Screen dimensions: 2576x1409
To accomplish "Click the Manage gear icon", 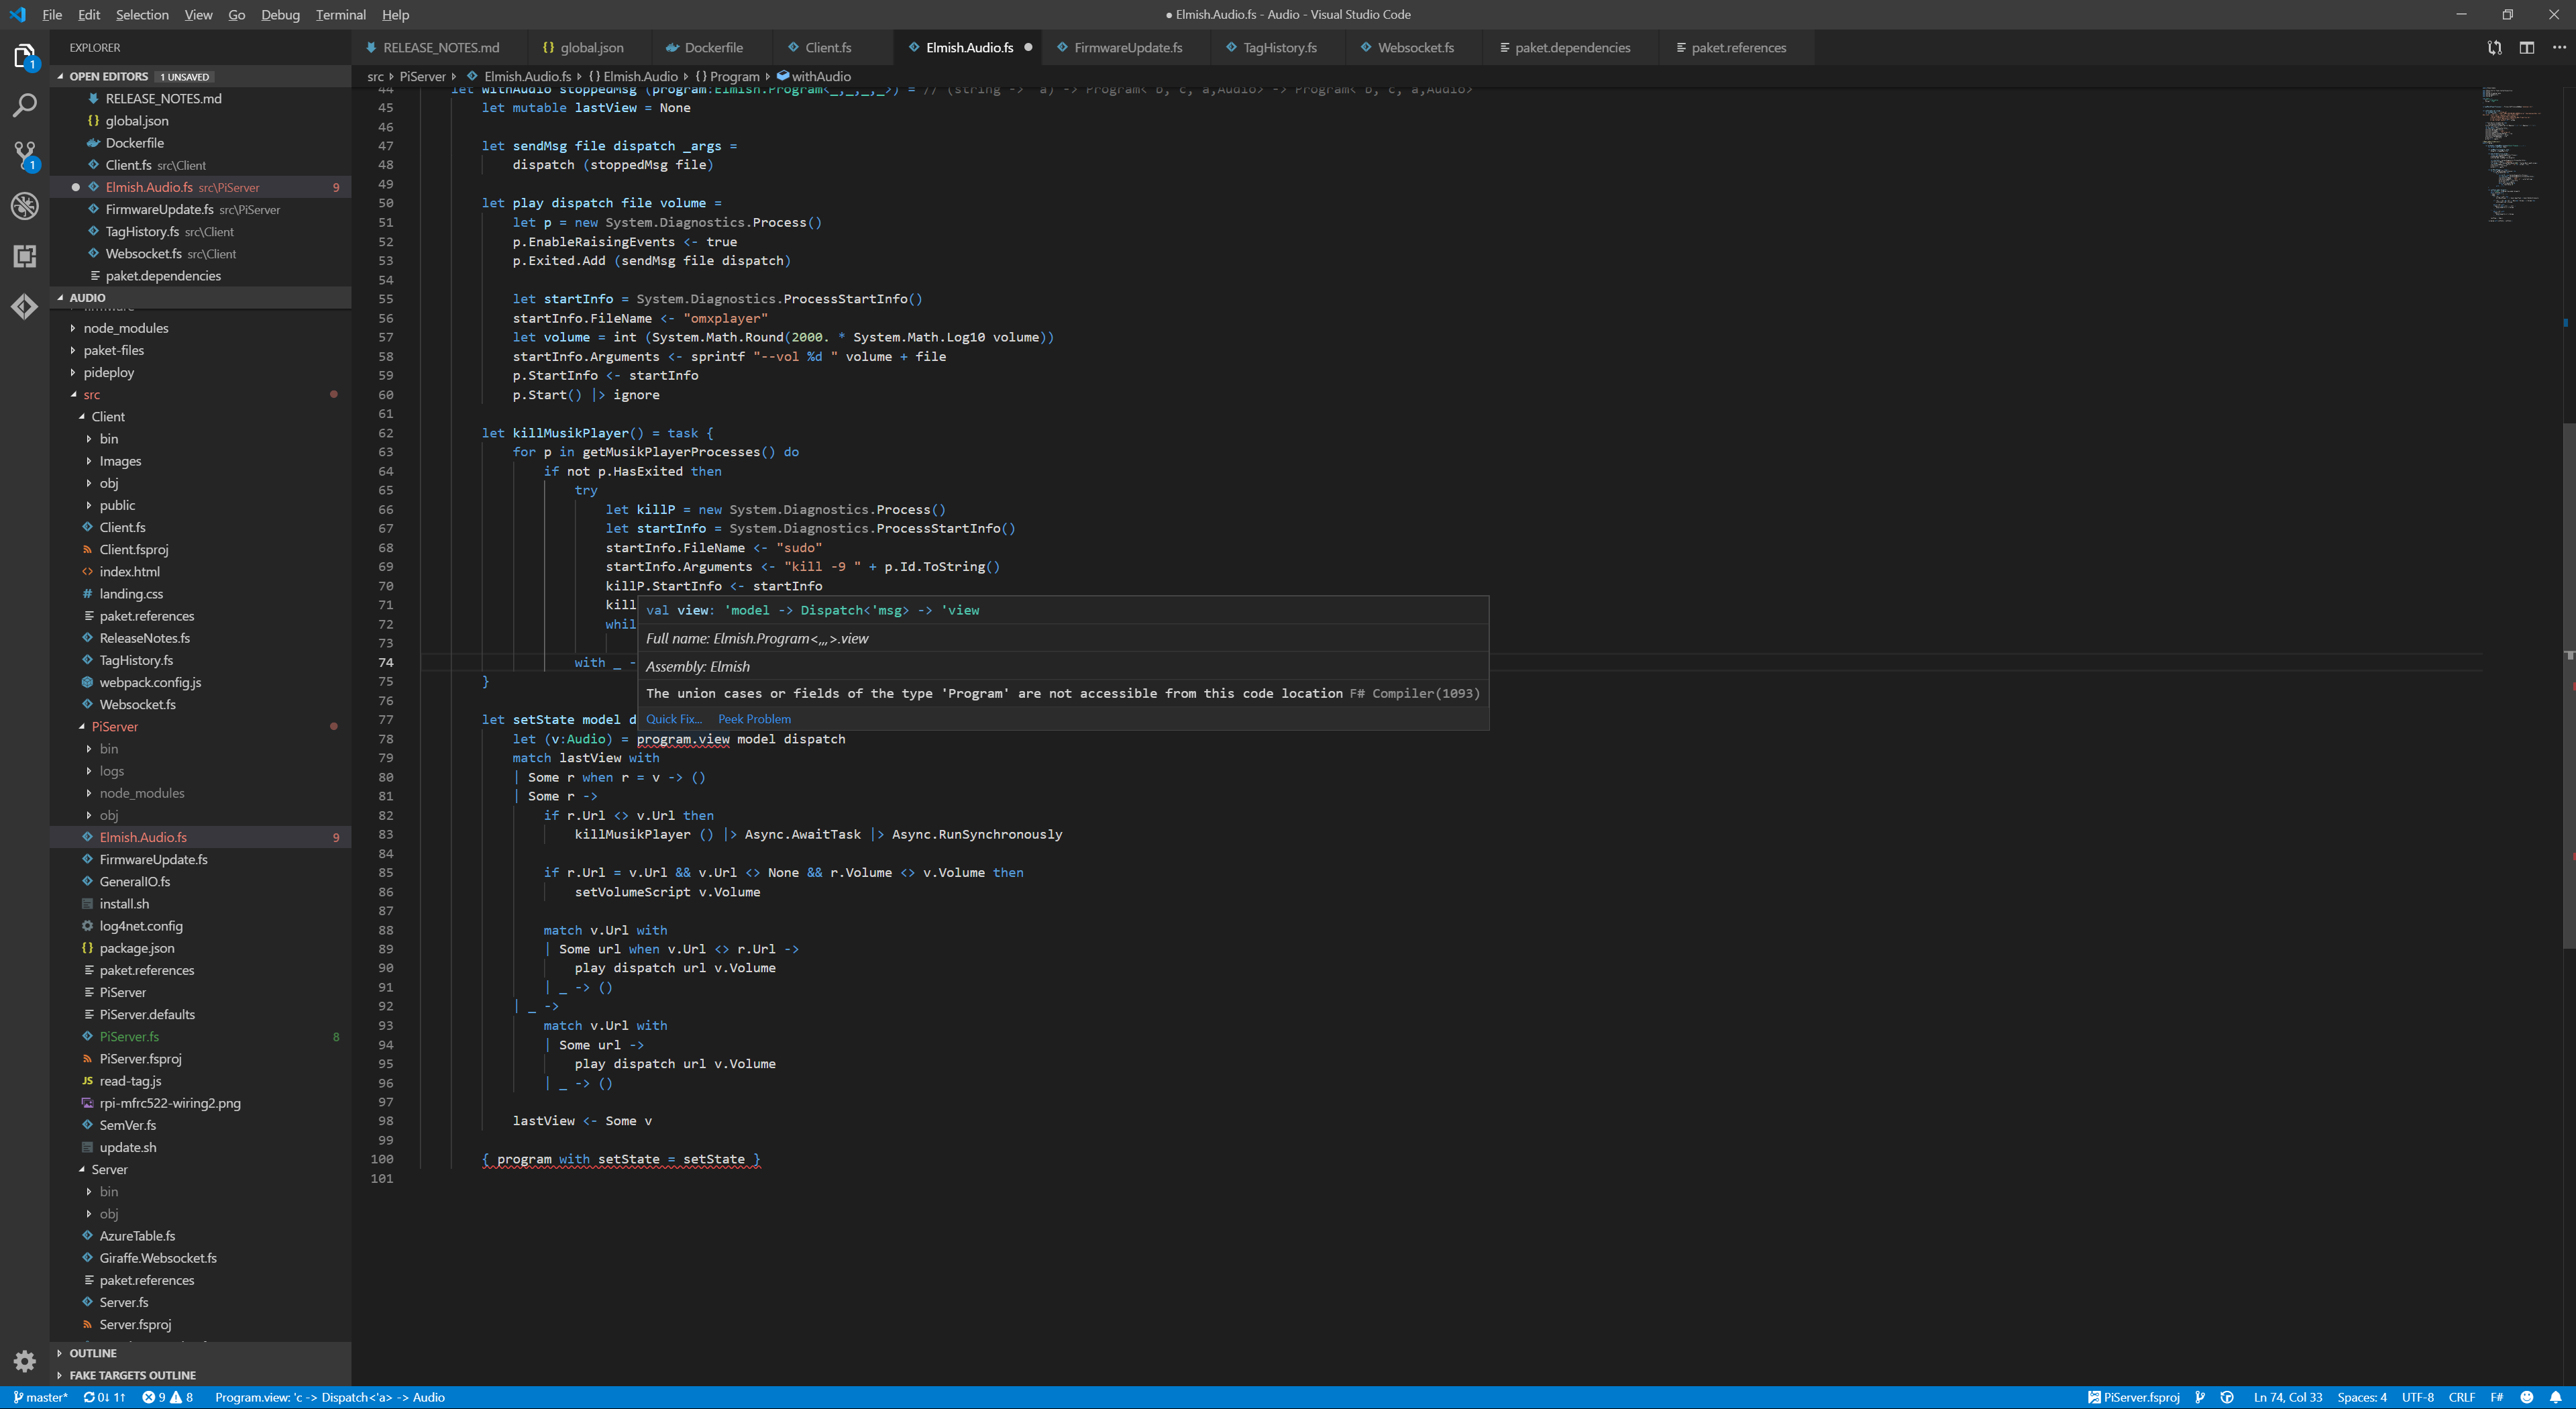I will [24, 1360].
